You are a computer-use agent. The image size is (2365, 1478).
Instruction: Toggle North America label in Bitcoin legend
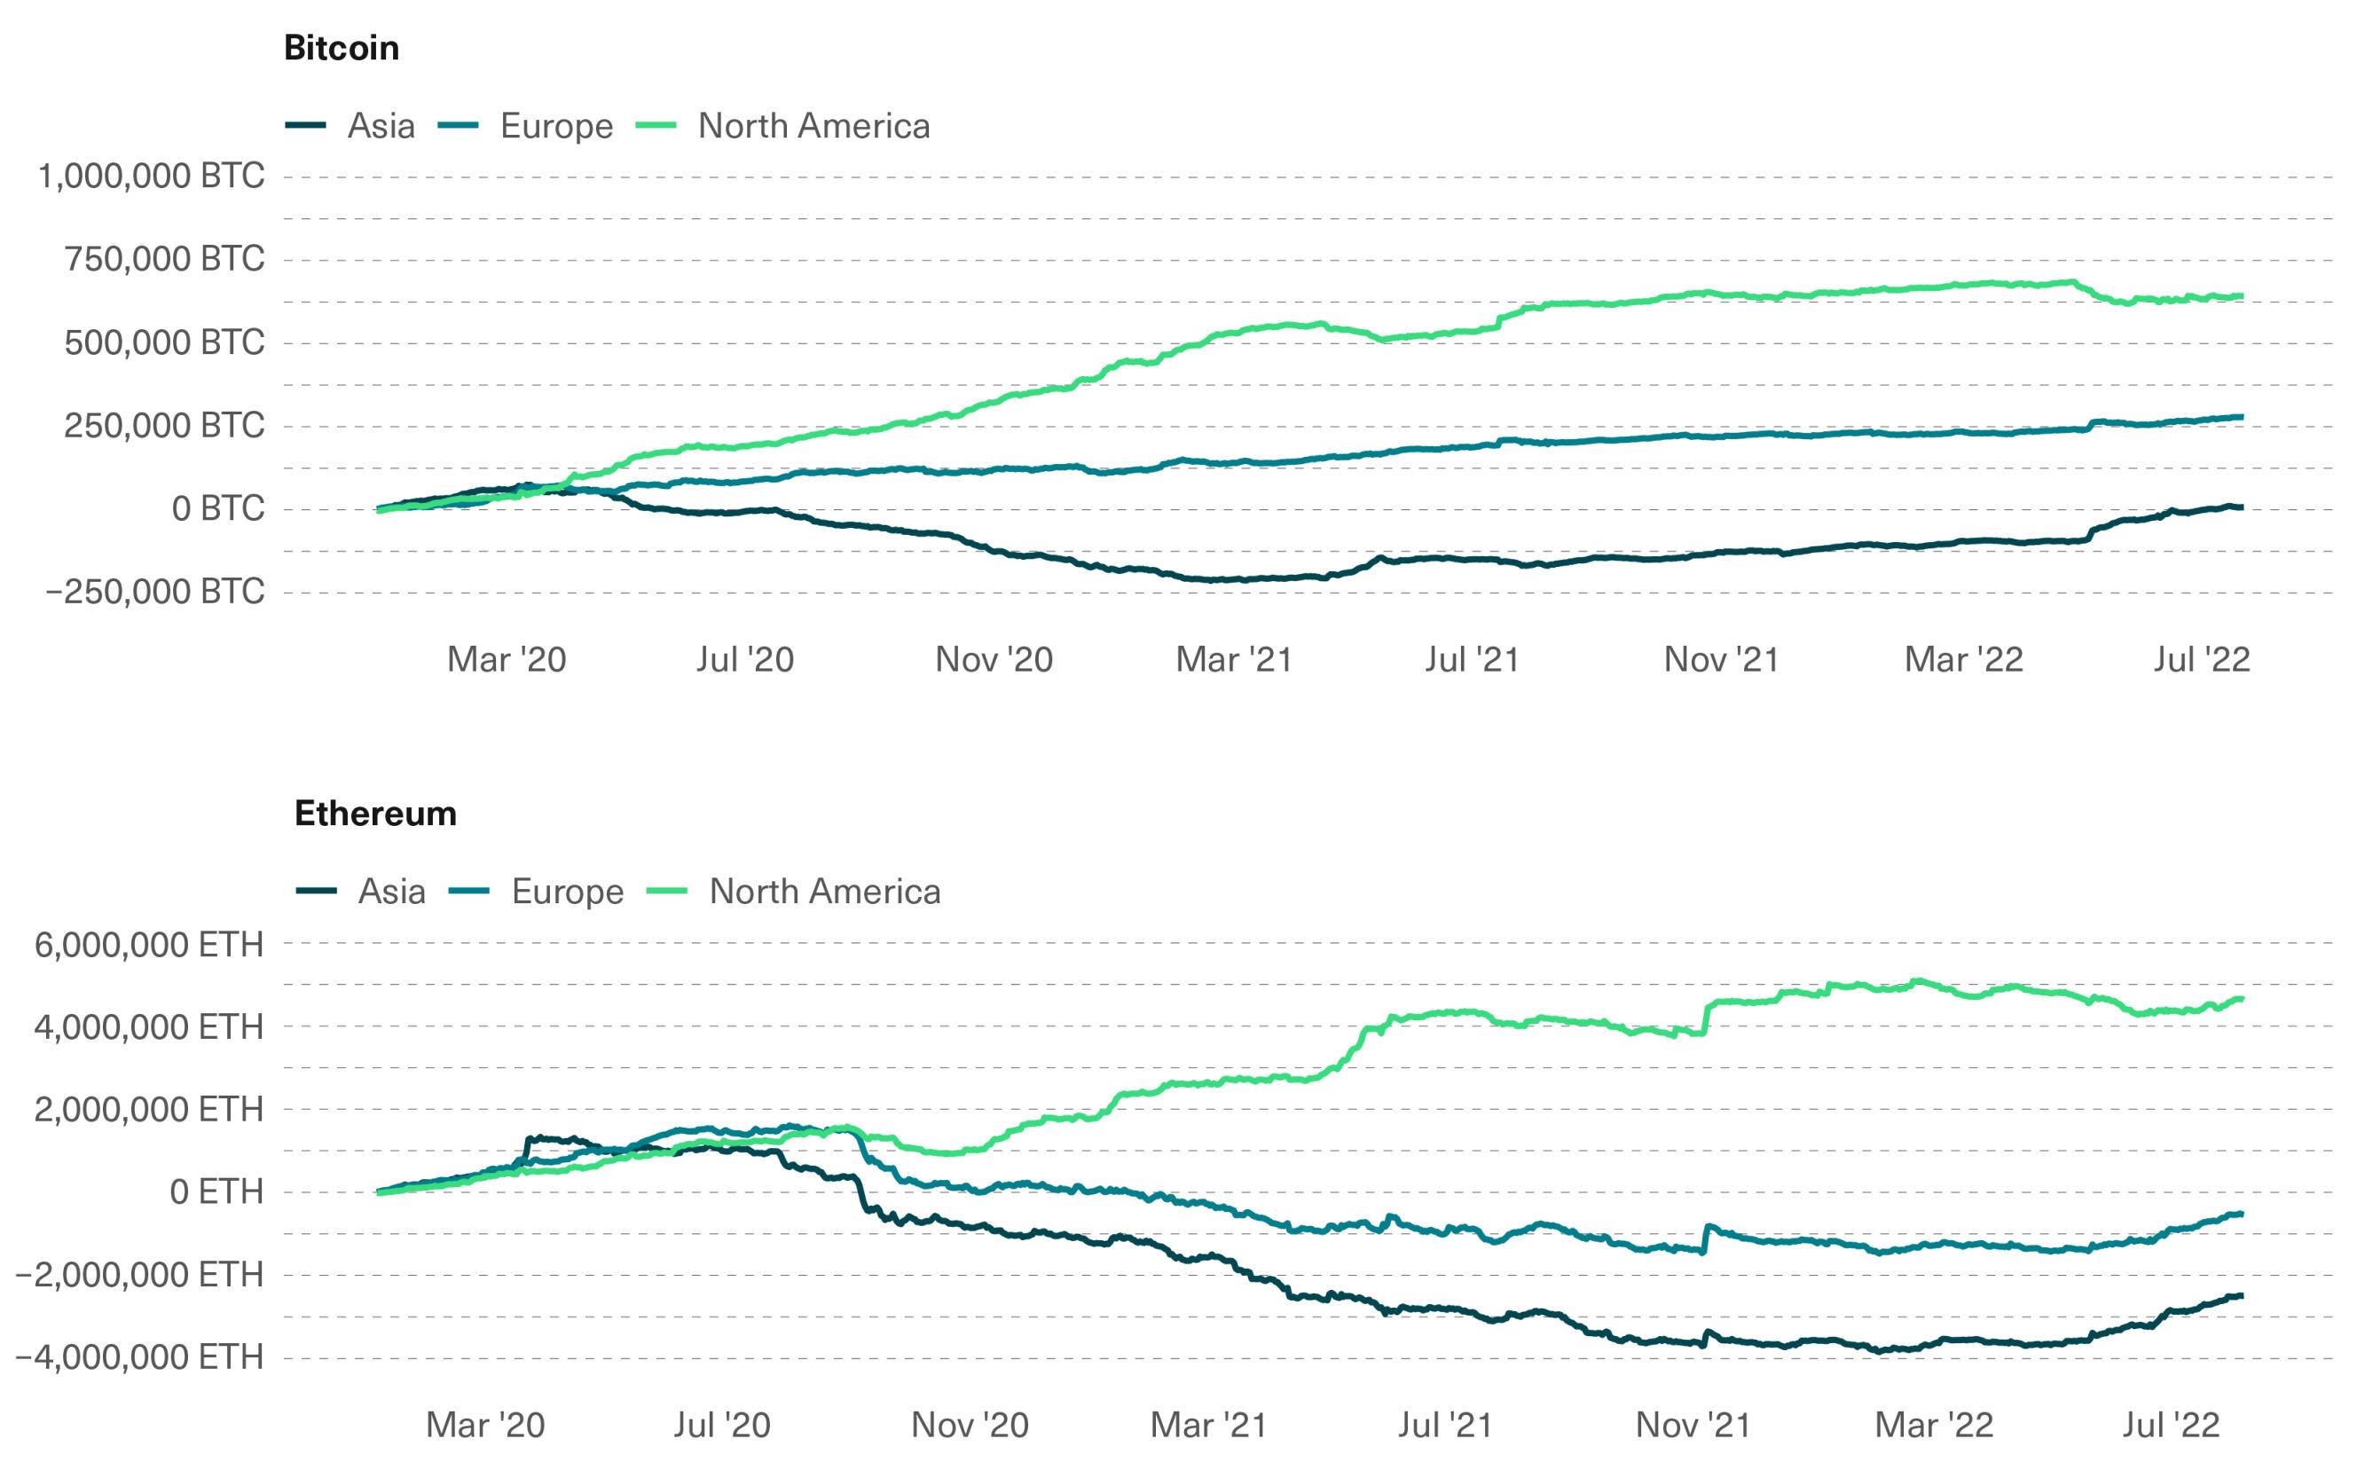pyautogui.click(x=814, y=126)
